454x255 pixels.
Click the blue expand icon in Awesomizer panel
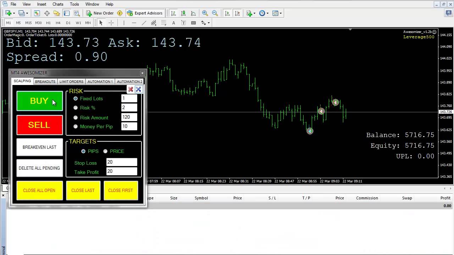coord(138,89)
